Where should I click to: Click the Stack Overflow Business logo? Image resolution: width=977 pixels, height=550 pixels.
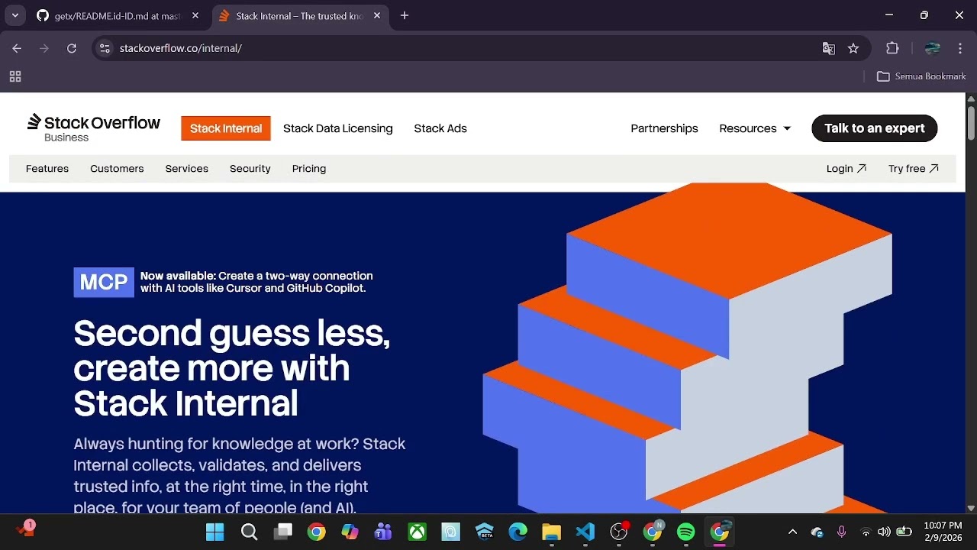(x=94, y=128)
